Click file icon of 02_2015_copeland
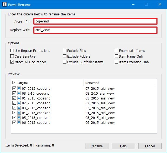The width and height of the screenshot is (167, 153). [x=19, y=103]
